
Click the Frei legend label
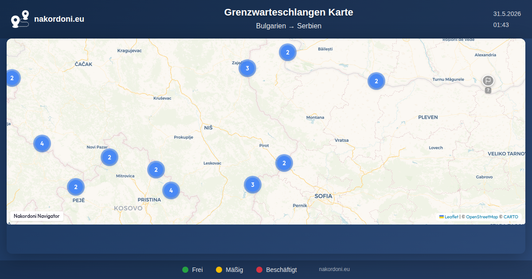tap(197, 270)
